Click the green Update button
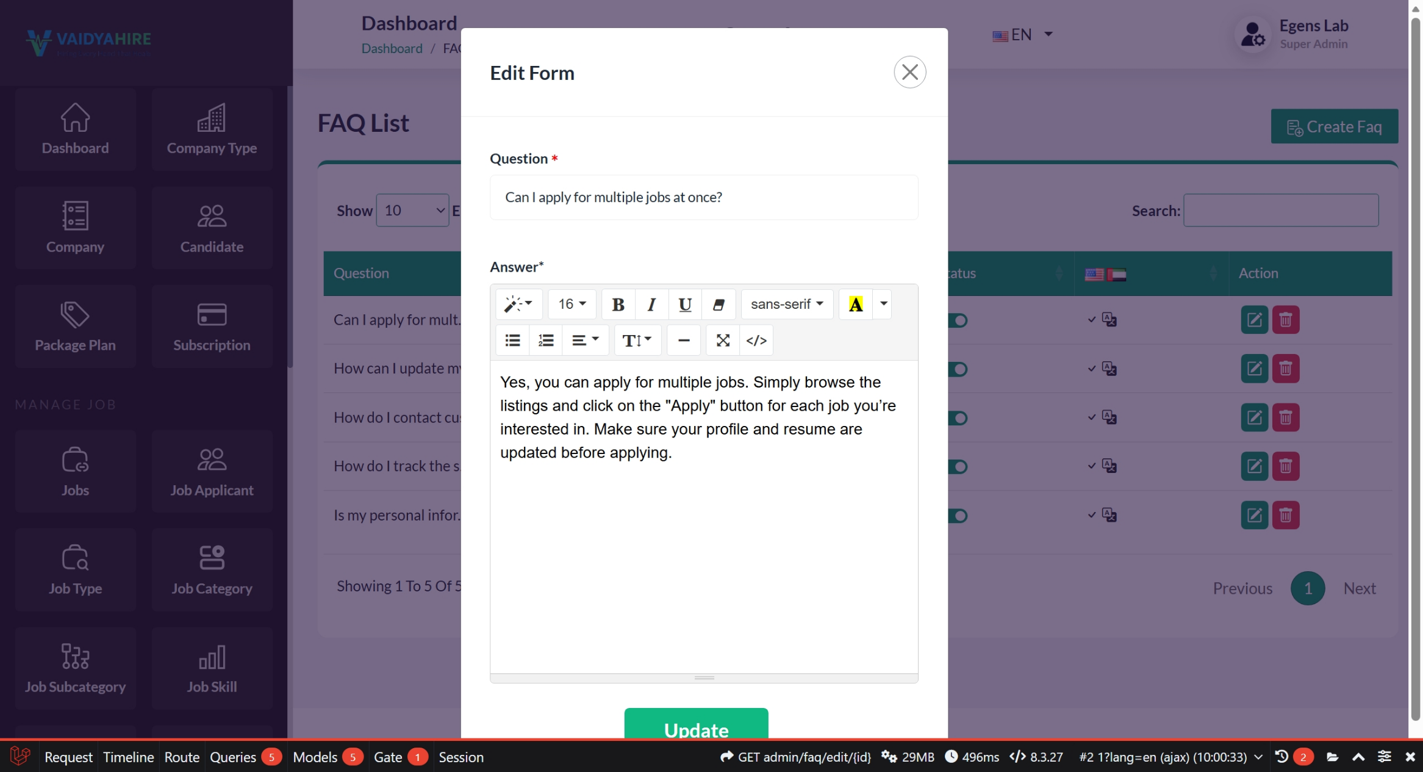The width and height of the screenshot is (1423, 772). [696, 727]
